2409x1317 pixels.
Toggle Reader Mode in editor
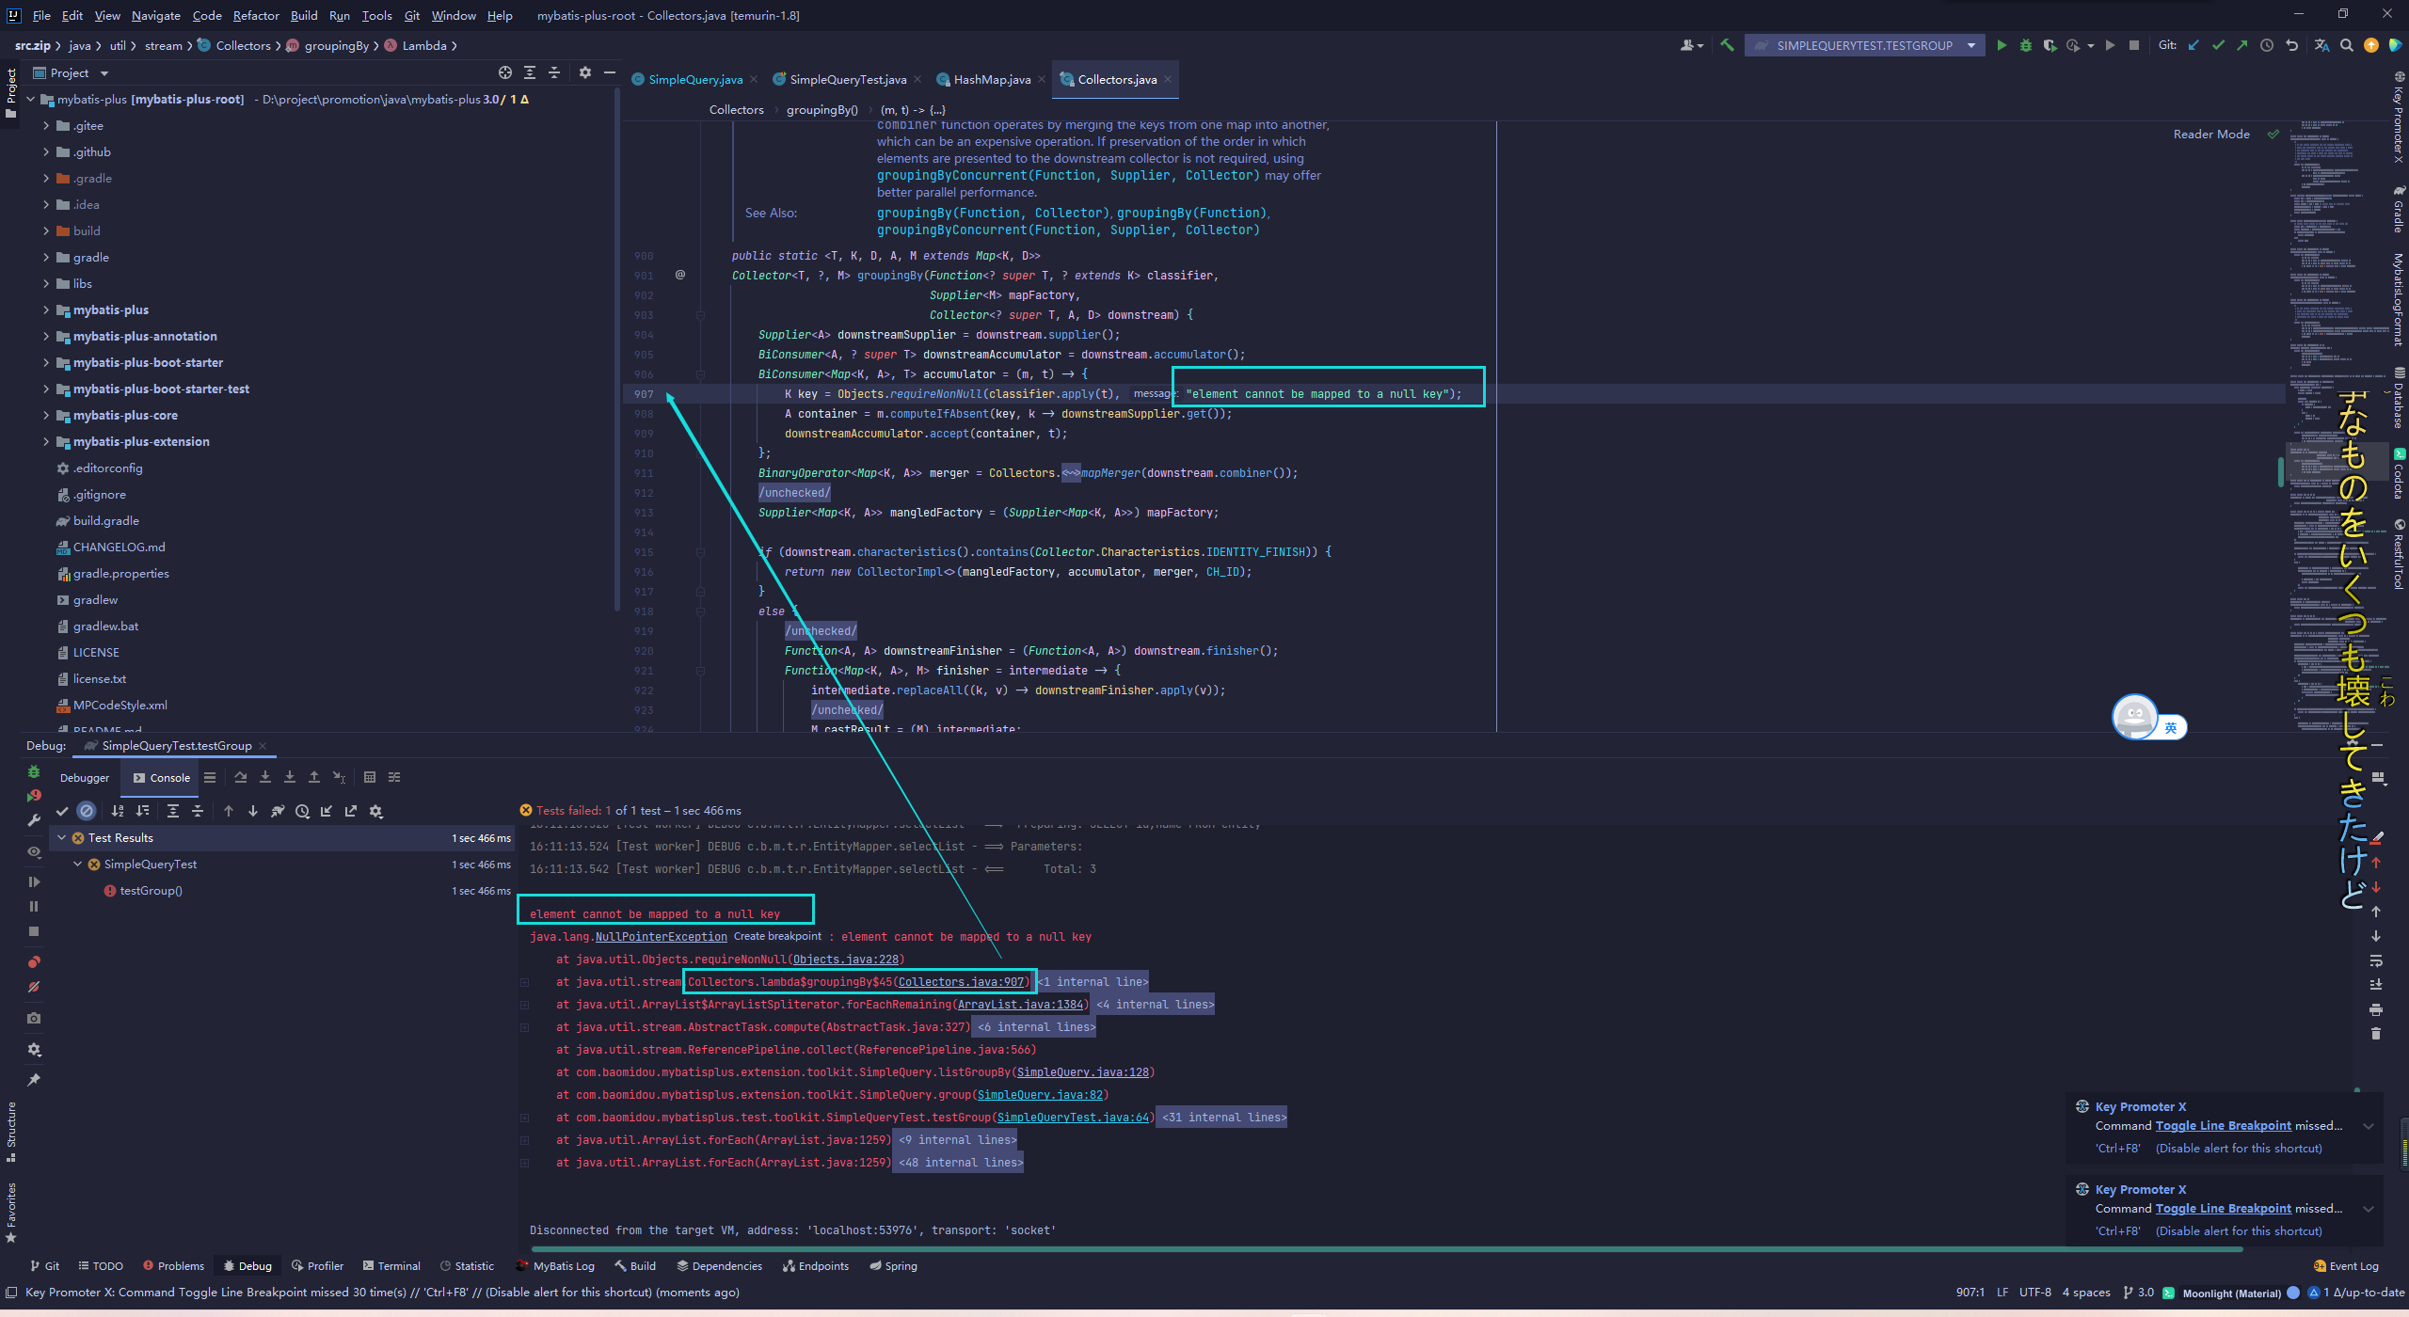point(2210,135)
